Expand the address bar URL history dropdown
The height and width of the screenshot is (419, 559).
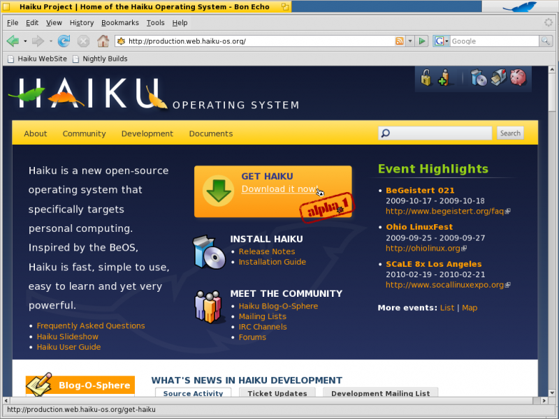click(x=410, y=41)
